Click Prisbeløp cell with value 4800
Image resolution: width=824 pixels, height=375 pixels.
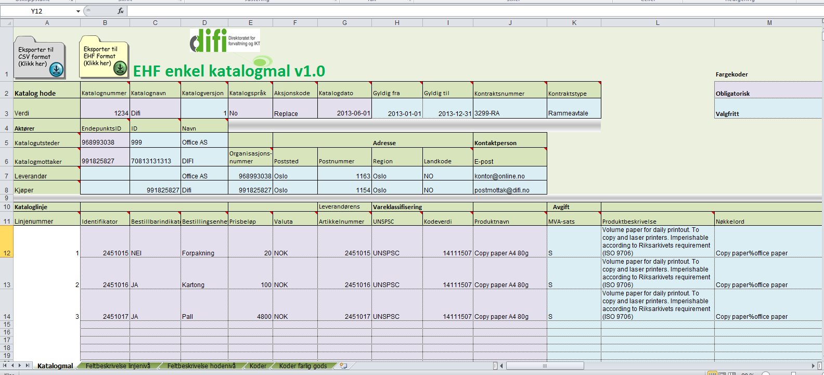[250, 305]
